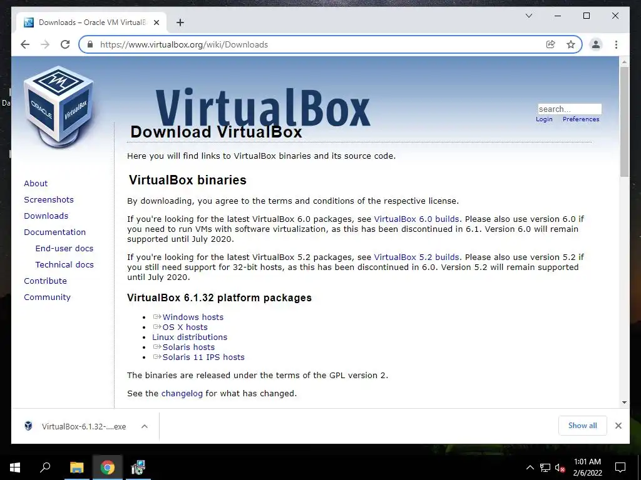Open the notification center icon

(620, 467)
